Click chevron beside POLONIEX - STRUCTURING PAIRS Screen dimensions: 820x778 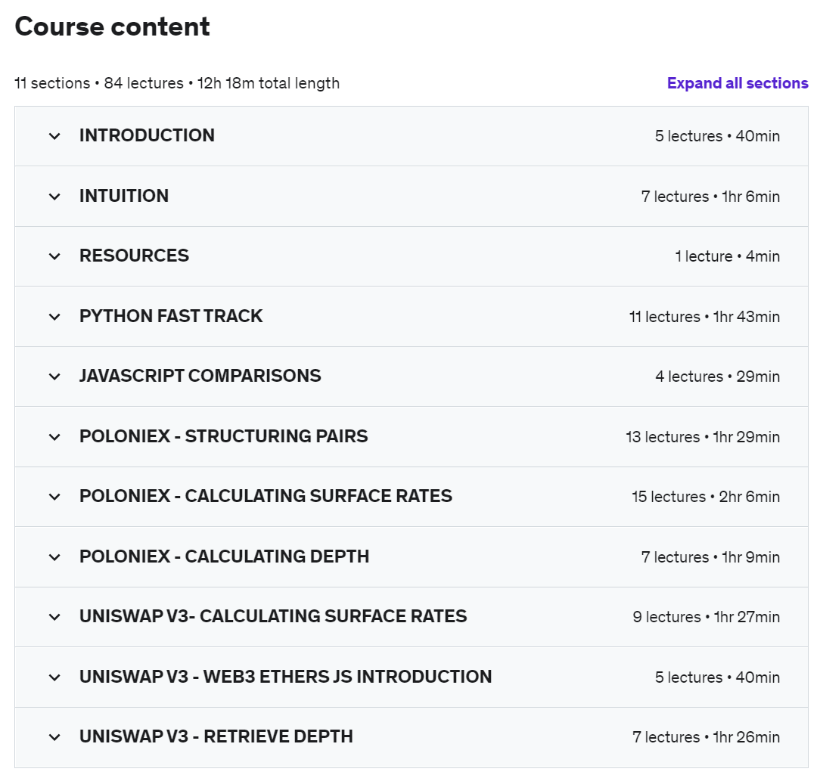coord(54,437)
